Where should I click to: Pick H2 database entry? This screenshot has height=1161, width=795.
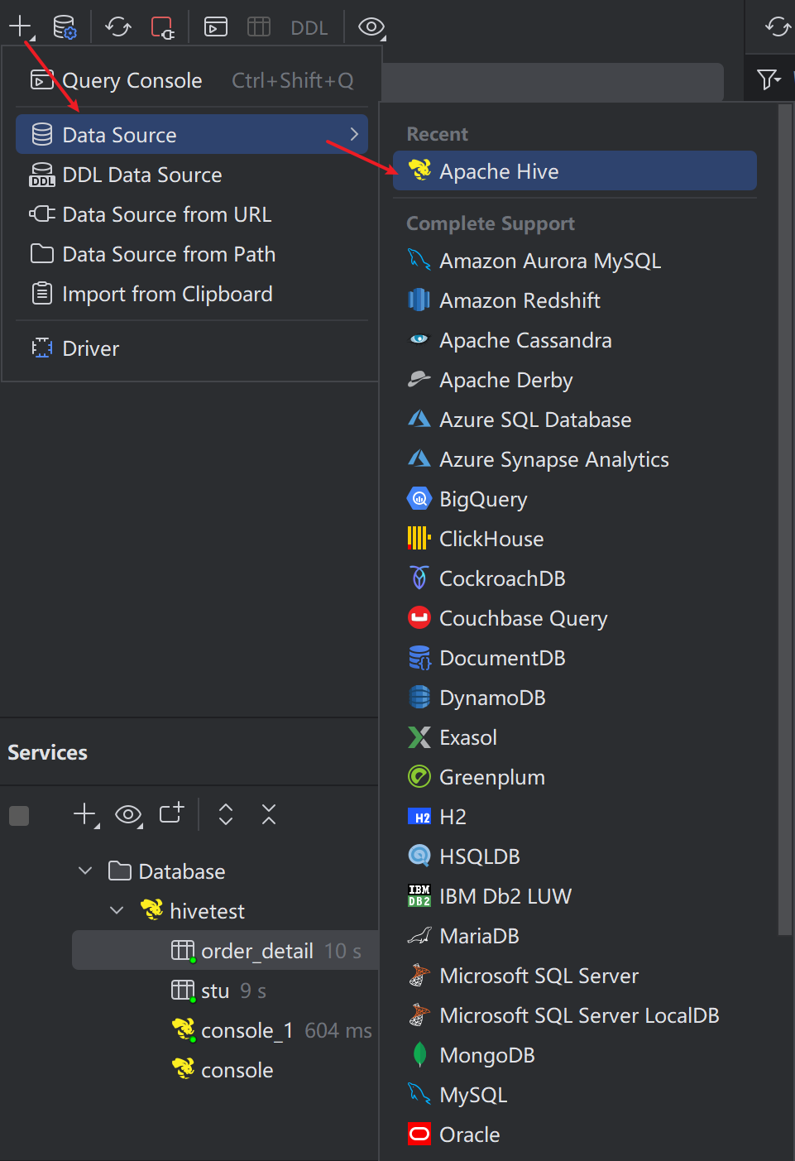coord(575,817)
